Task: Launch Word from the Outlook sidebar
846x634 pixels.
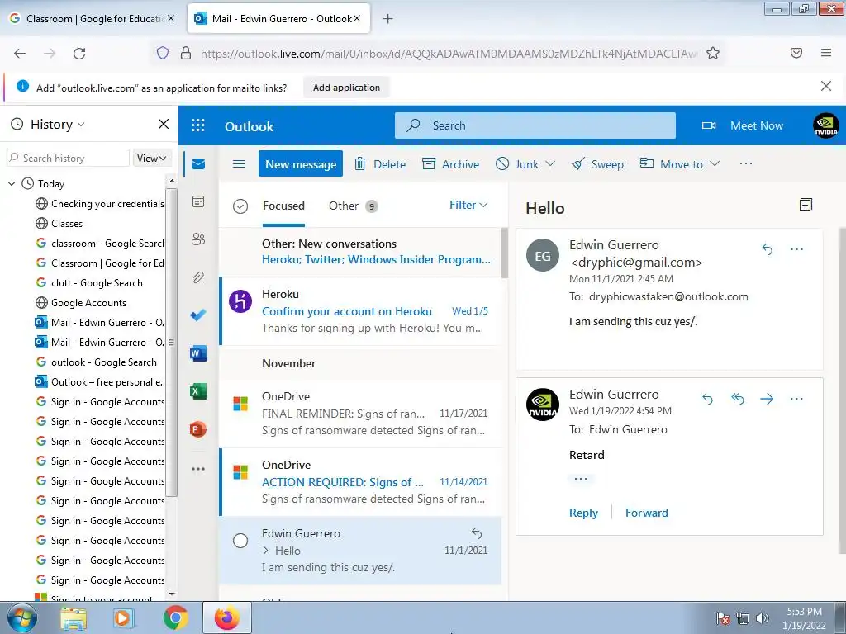Action: point(198,353)
